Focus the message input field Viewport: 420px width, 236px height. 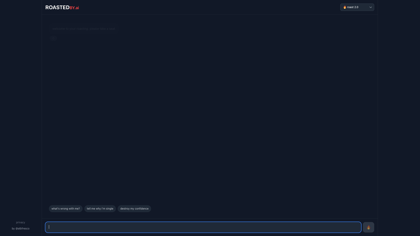[x=203, y=227]
